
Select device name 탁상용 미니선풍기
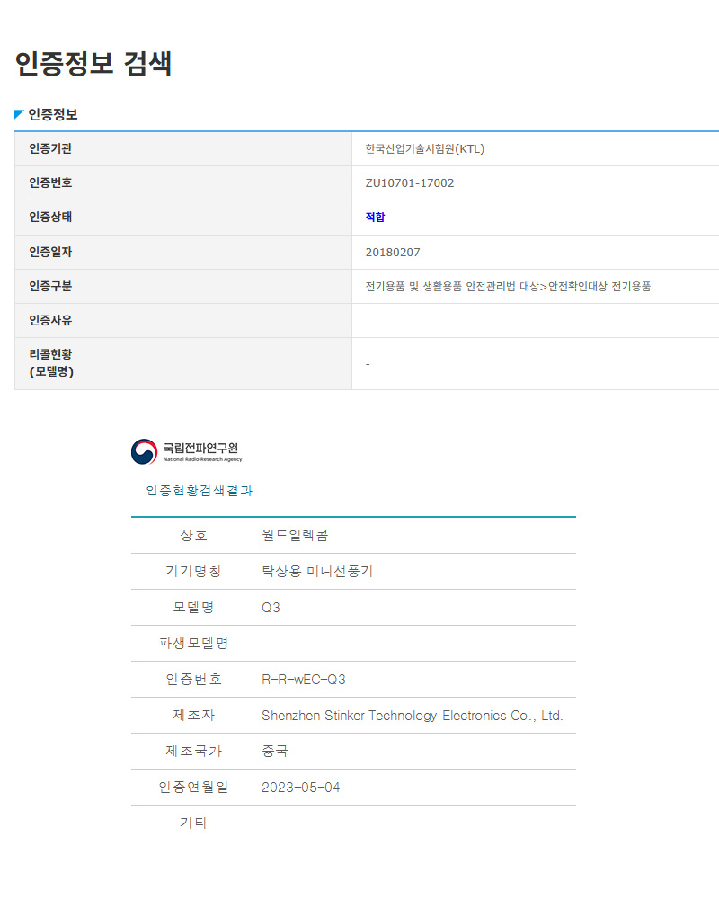point(317,572)
